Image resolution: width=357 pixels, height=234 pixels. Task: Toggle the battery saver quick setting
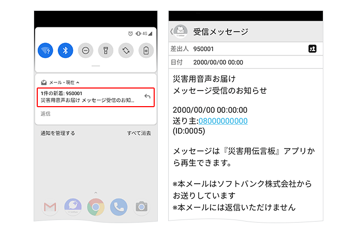pyautogui.click(x=146, y=50)
